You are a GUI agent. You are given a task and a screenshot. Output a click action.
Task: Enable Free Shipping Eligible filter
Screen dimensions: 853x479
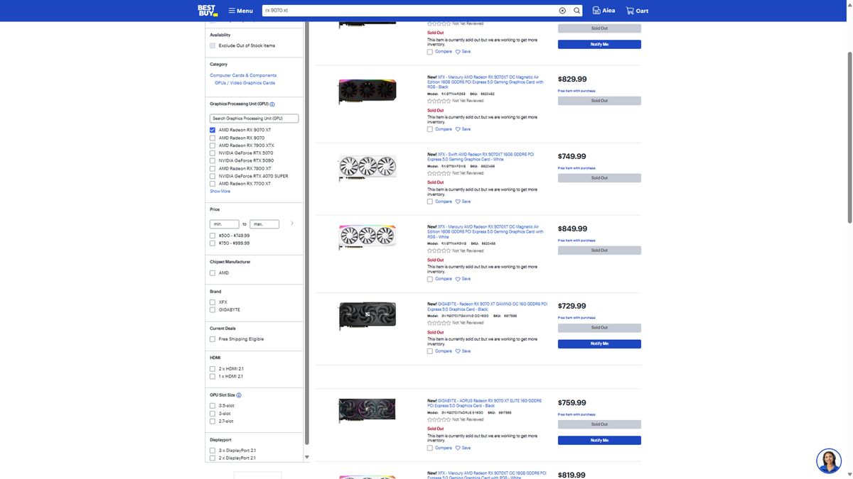213,339
